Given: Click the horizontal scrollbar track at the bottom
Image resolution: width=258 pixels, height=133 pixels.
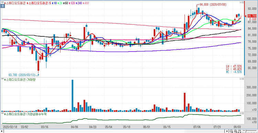Looking at the screenshot, I should pyautogui.click(x=114, y=131).
